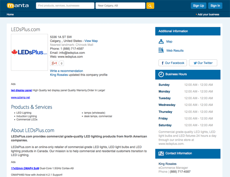230x177 pixels.
Task: Open King Rosales profile link
Action: pyautogui.click(x=59, y=75)
